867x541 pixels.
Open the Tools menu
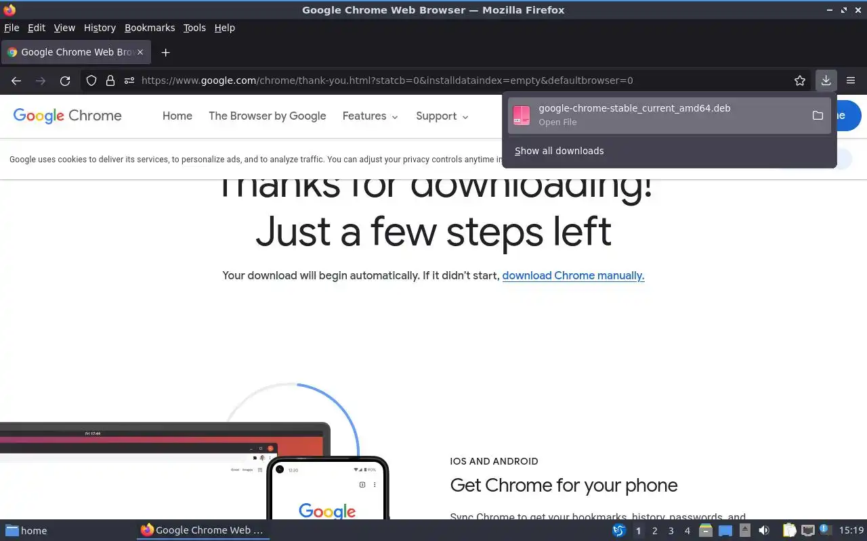(x=194, y=28)
